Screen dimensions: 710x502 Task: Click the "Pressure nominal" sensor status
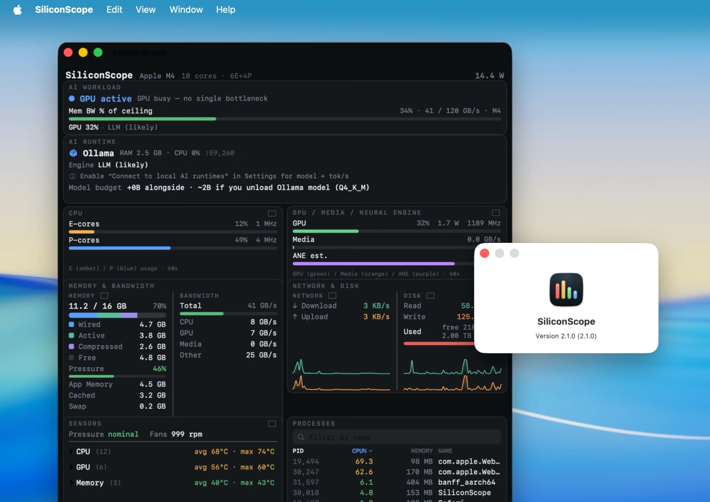pos(104,434)
